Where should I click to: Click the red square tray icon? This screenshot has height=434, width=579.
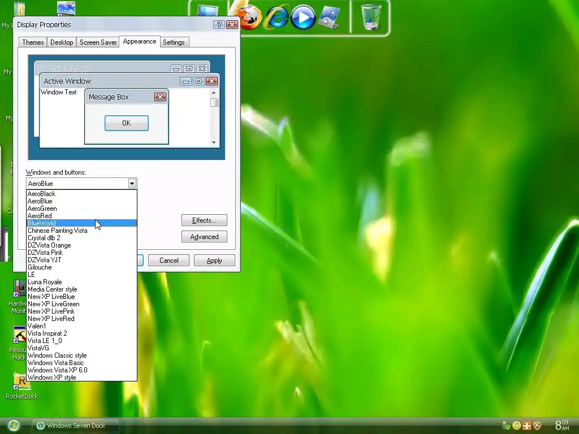[x=527, y=426]
